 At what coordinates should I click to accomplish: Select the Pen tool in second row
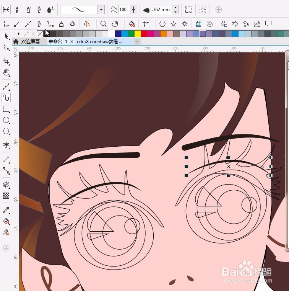click(39, 24)
